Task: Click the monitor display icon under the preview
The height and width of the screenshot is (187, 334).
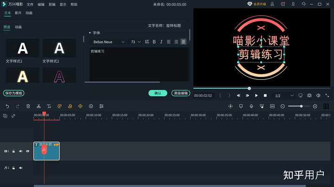Action: tap(300, 96)
